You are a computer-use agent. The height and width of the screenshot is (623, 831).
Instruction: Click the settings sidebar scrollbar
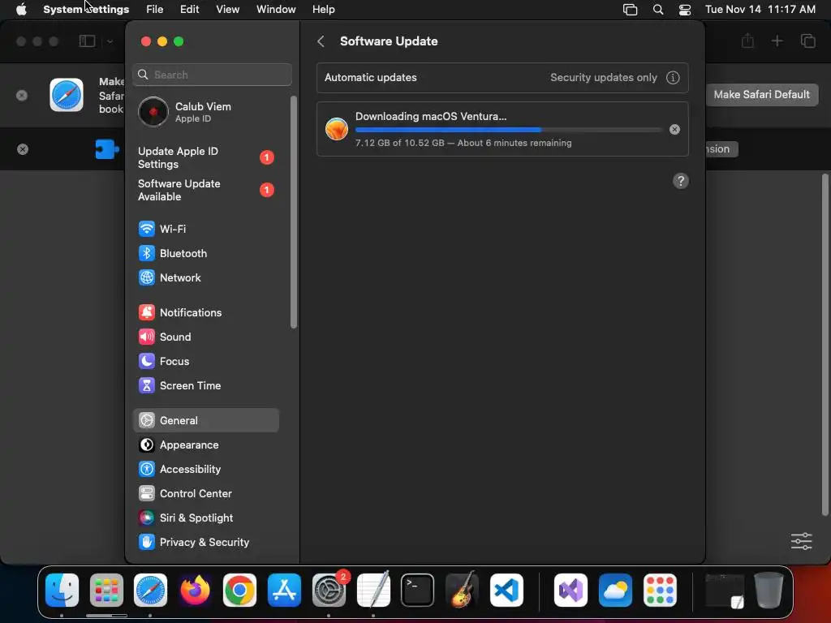pos(294,212)
